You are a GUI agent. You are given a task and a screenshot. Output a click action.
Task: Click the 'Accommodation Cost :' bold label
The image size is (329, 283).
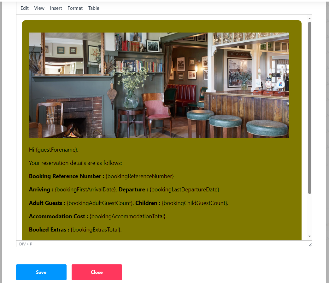(x=58, y=216)
